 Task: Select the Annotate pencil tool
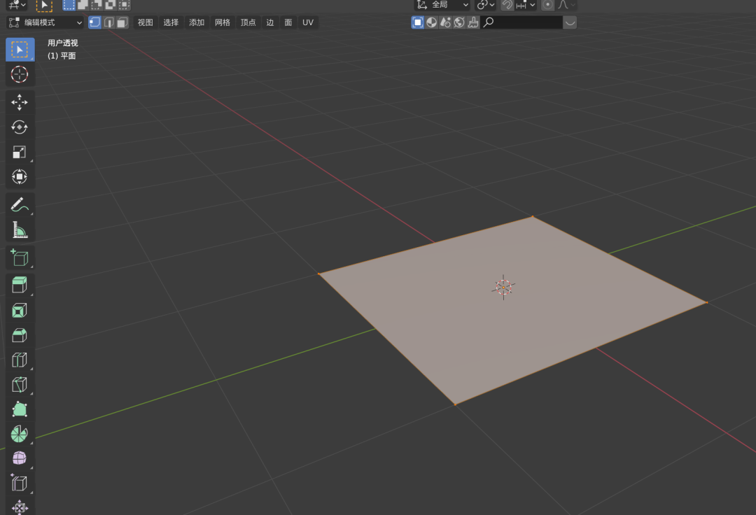(x=20, y=205)
